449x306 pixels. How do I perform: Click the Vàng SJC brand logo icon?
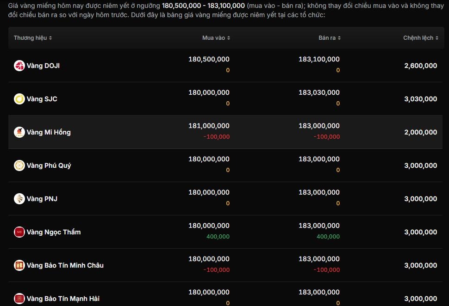point(19,99)
